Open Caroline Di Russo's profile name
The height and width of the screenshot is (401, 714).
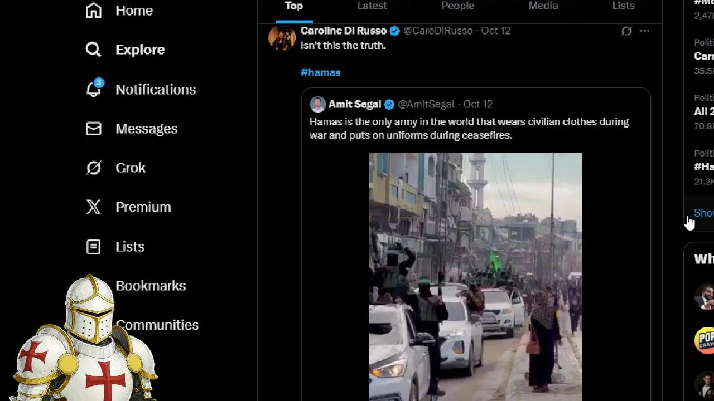pyautogui.click(x=343, y=31)
